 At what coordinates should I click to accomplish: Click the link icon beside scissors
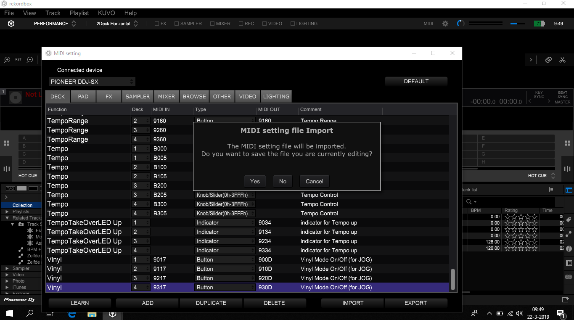point(548,60)
